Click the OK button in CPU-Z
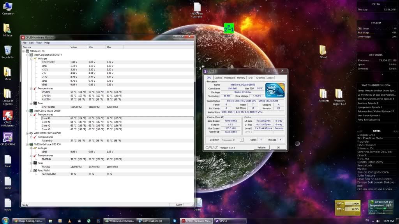This screenshot has height=224, width=399. 278,147
